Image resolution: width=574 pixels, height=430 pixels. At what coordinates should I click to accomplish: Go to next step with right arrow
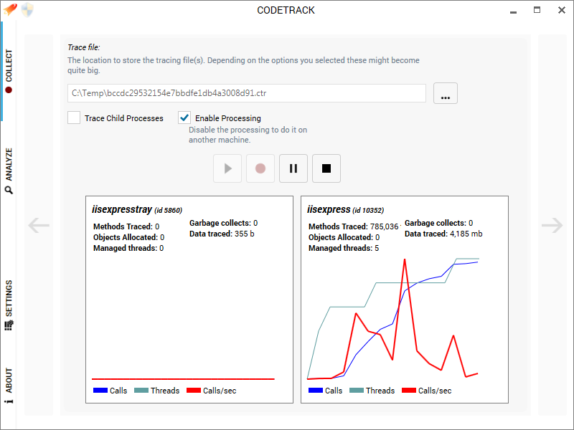tap(552, 225)
